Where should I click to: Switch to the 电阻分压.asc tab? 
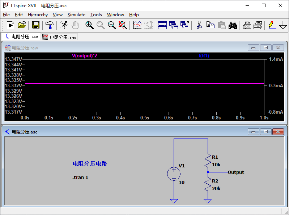(21, 37)
